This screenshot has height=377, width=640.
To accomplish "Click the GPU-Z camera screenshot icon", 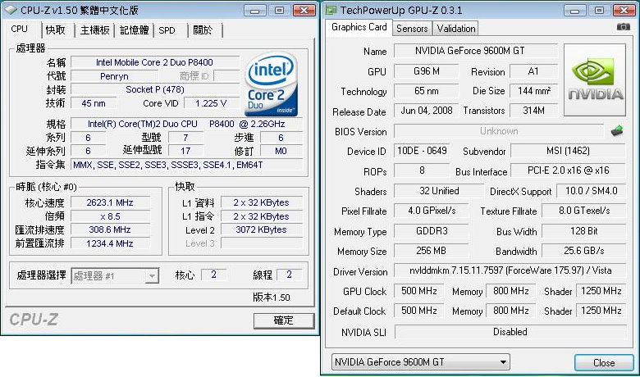I will [623, 27].
